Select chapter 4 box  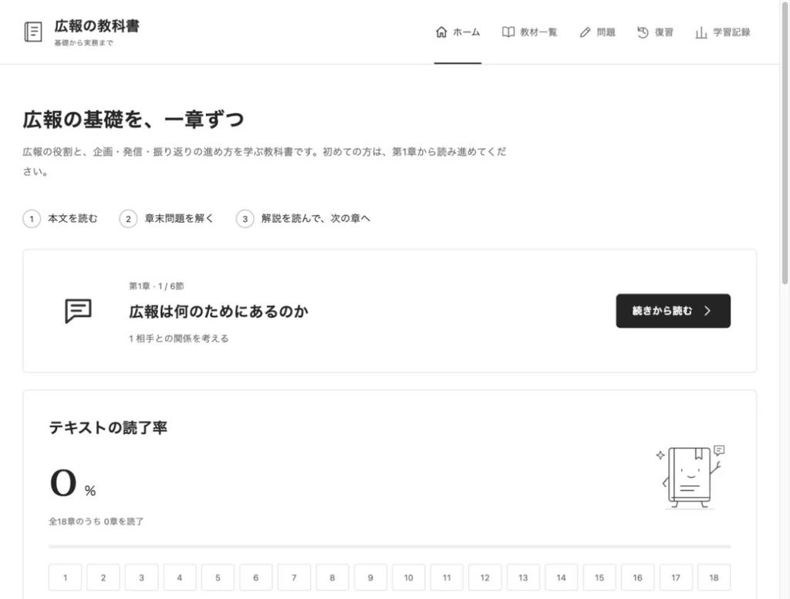[x=179, y=577]
